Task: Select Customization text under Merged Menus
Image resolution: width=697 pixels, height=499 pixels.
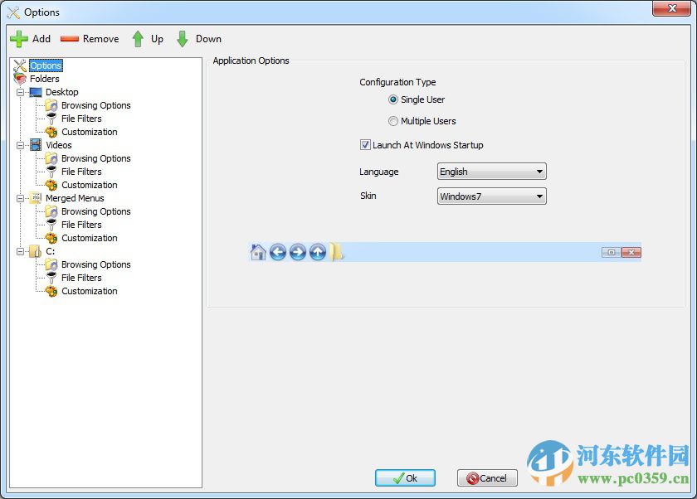Action: pos(90,238)
